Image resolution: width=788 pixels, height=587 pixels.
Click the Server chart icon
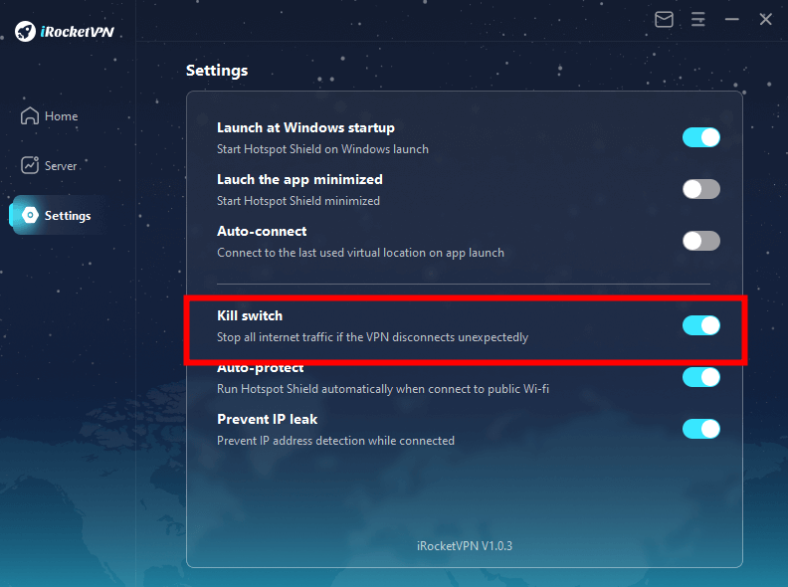(x=30, y=165)
